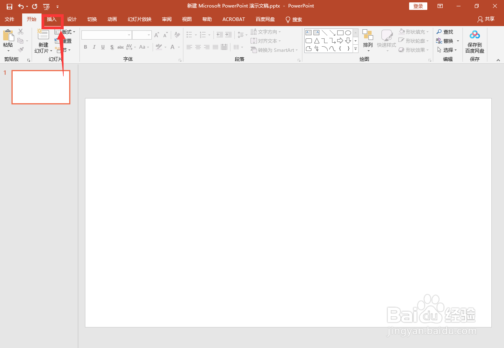Click the Decrease List Level icon

coord(219,35)
